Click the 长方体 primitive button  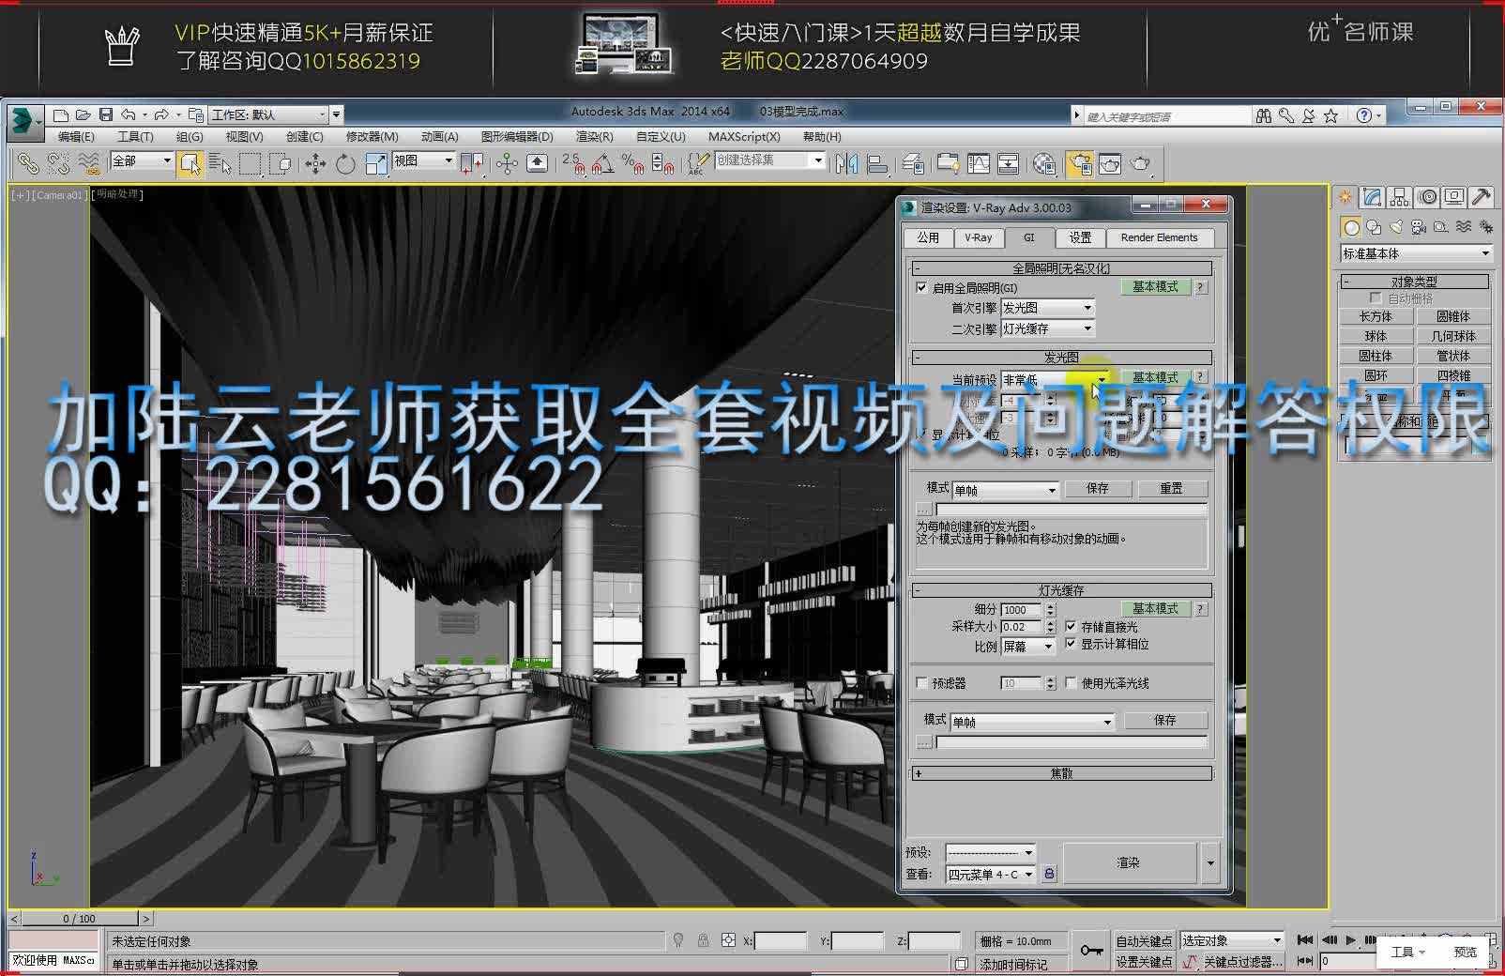[1375, 316]
